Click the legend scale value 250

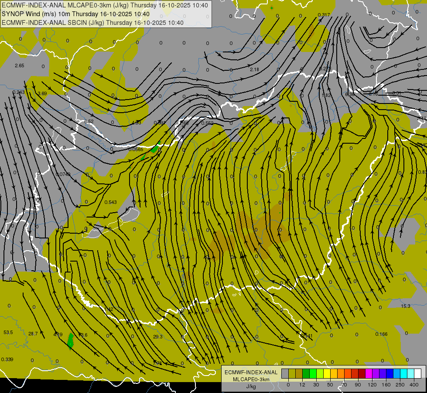pyautogui.click(x=400, y=385)
